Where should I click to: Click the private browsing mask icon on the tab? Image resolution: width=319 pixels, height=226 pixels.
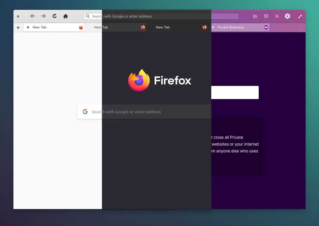click(x=266, y=27)
